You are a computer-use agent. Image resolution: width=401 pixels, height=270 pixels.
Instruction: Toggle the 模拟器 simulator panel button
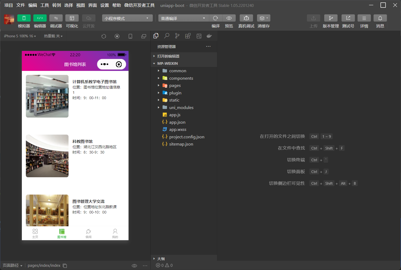24,18
